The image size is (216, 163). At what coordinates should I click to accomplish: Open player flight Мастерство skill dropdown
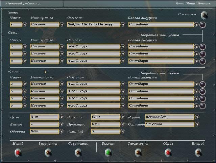click(62, 25)
